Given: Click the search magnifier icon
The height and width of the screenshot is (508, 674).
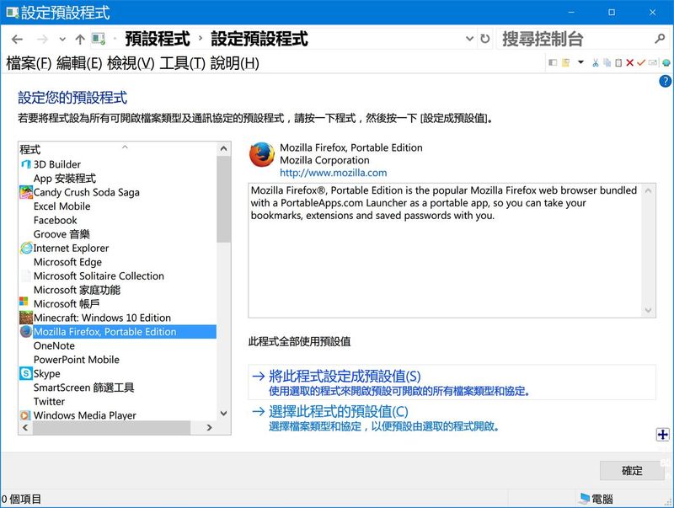Looking at the screenshot, I should 660,39.
